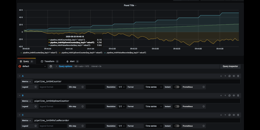The width and height of the screenshot is (260, 130).
Task: Open Metrics dropdown for query A
Action: pyautogui.click(x=26, y=82)
